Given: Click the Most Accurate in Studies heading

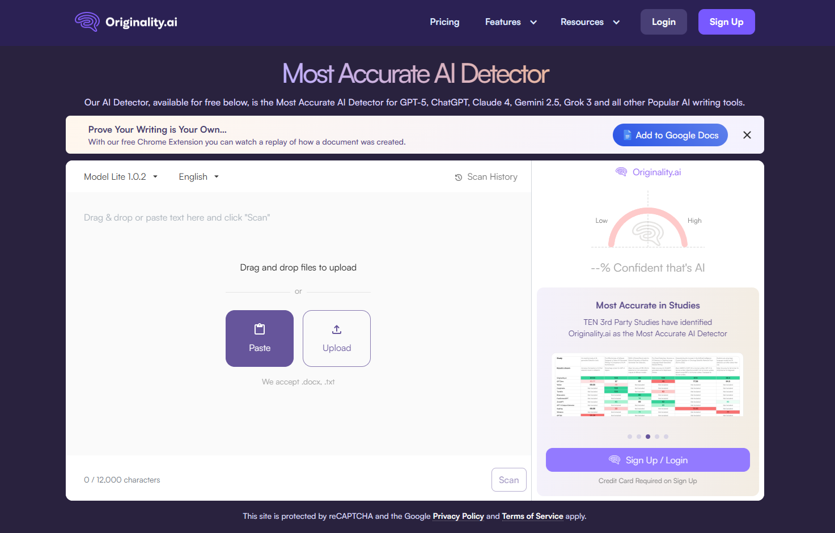Looking at the screenshot, I should point(648,305).
